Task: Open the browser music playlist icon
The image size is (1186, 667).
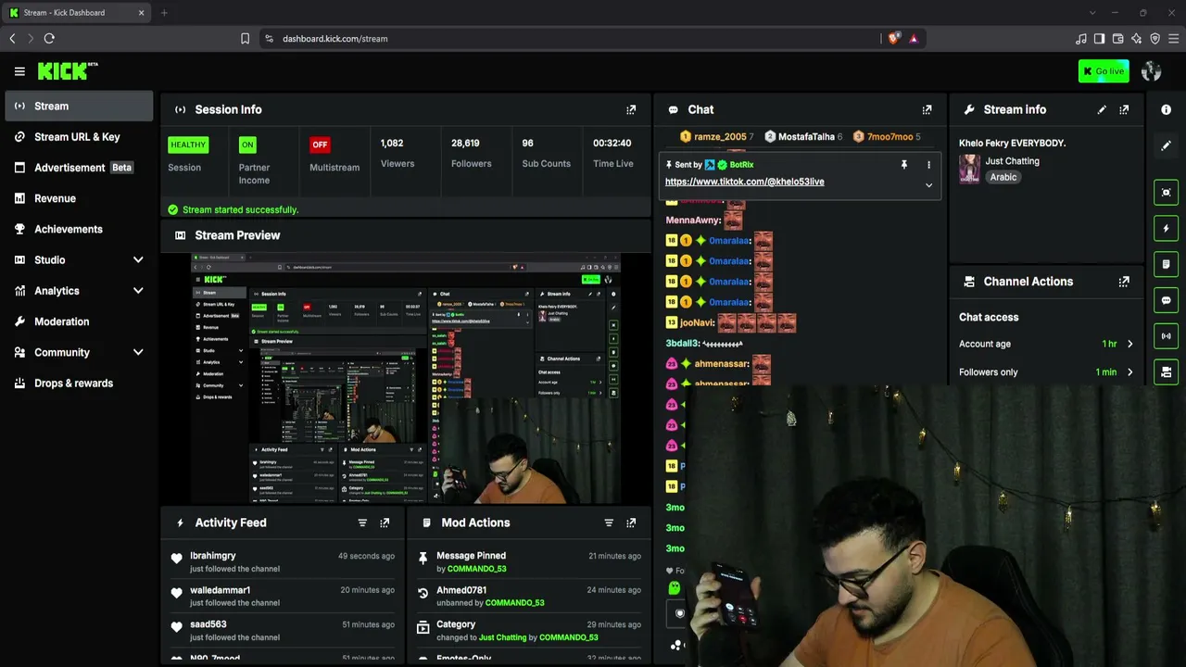Action: [1080, 39]
